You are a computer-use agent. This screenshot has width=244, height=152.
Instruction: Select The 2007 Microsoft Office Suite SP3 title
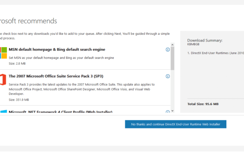[56, 76]
